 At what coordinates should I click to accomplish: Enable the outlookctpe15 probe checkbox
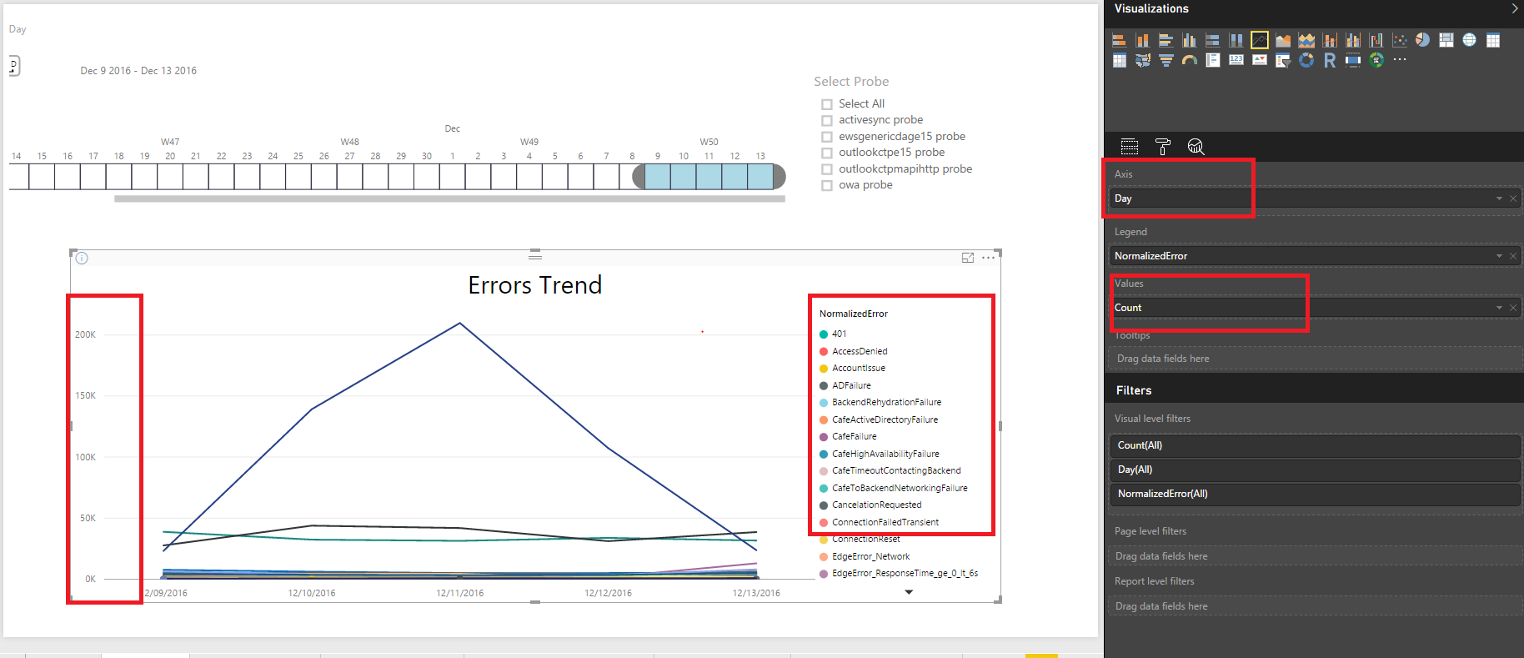[x=827, y=153]
